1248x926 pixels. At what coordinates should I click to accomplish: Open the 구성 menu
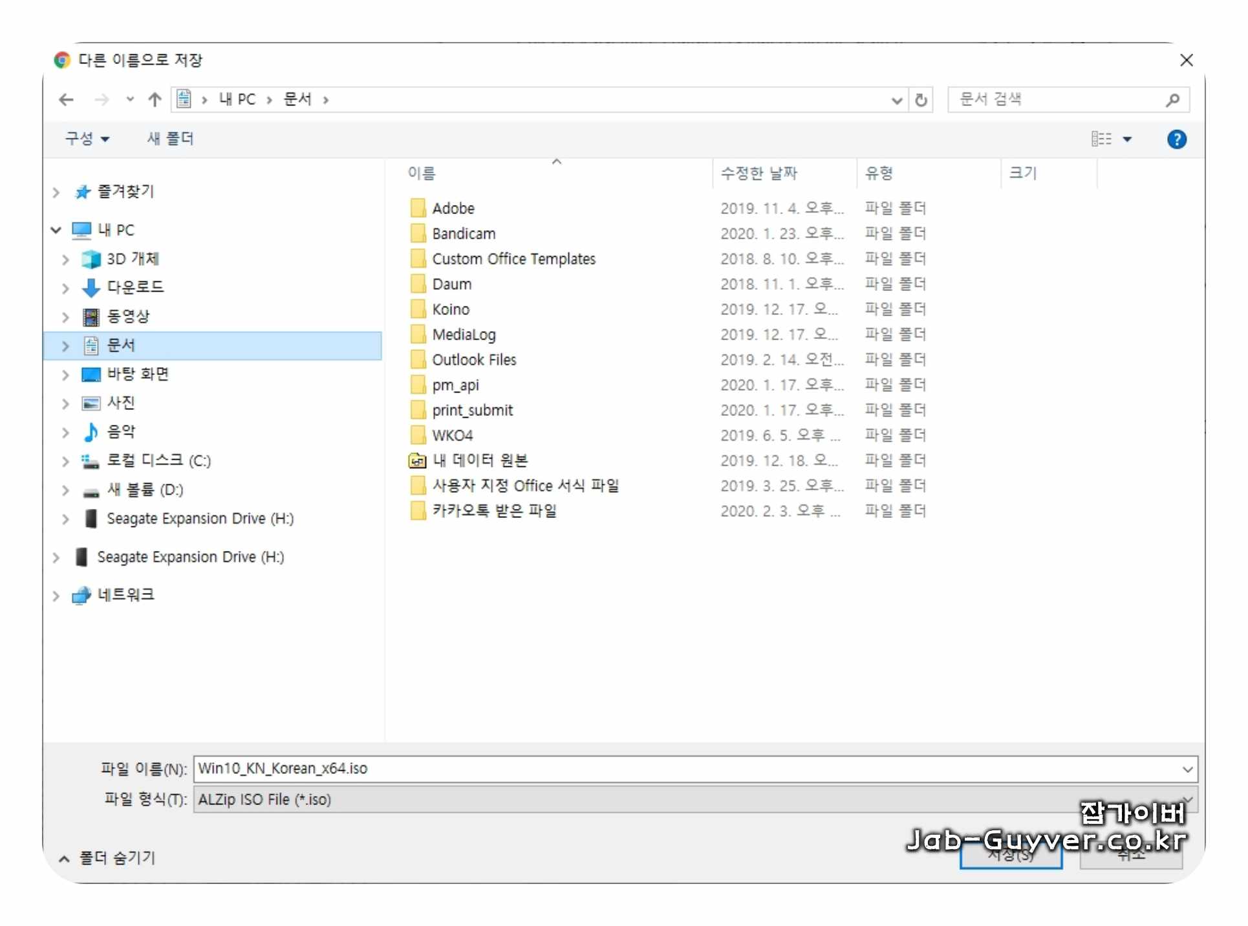pyautogui.click(x=87, y=138)
